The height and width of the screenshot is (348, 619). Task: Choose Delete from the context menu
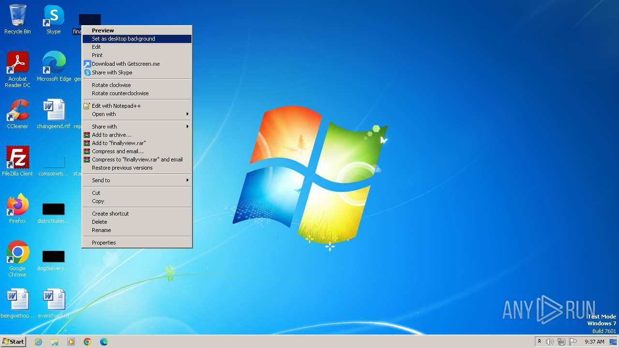pos(137,222)
